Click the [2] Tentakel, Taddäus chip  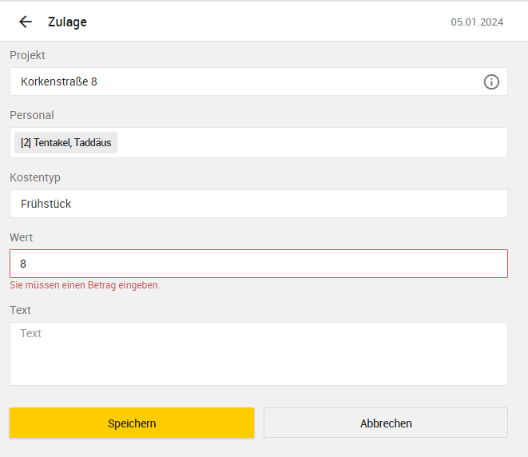[66, 142]
